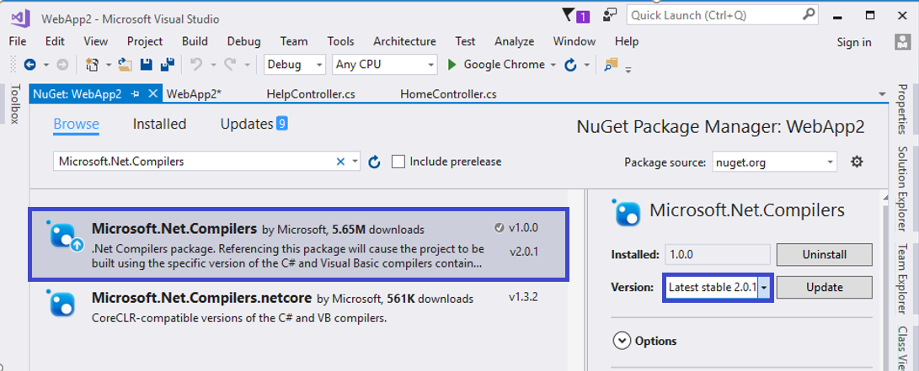Close the NuGet: WebApp2 tab
Screen dimensions: 919x371
tap(152, 93)
